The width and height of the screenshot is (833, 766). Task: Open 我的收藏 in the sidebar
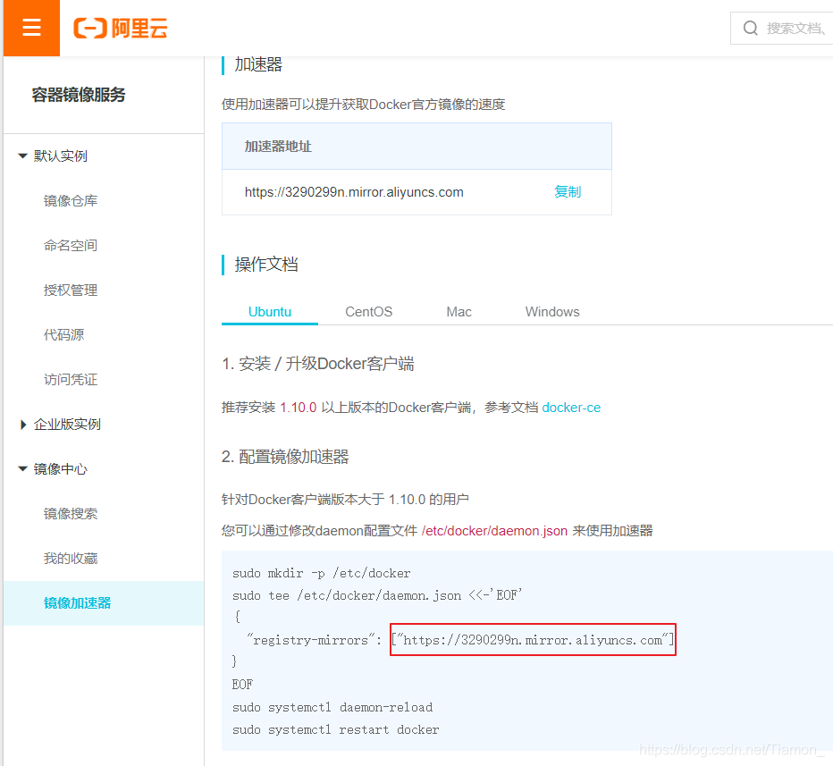tap(71, 559)
